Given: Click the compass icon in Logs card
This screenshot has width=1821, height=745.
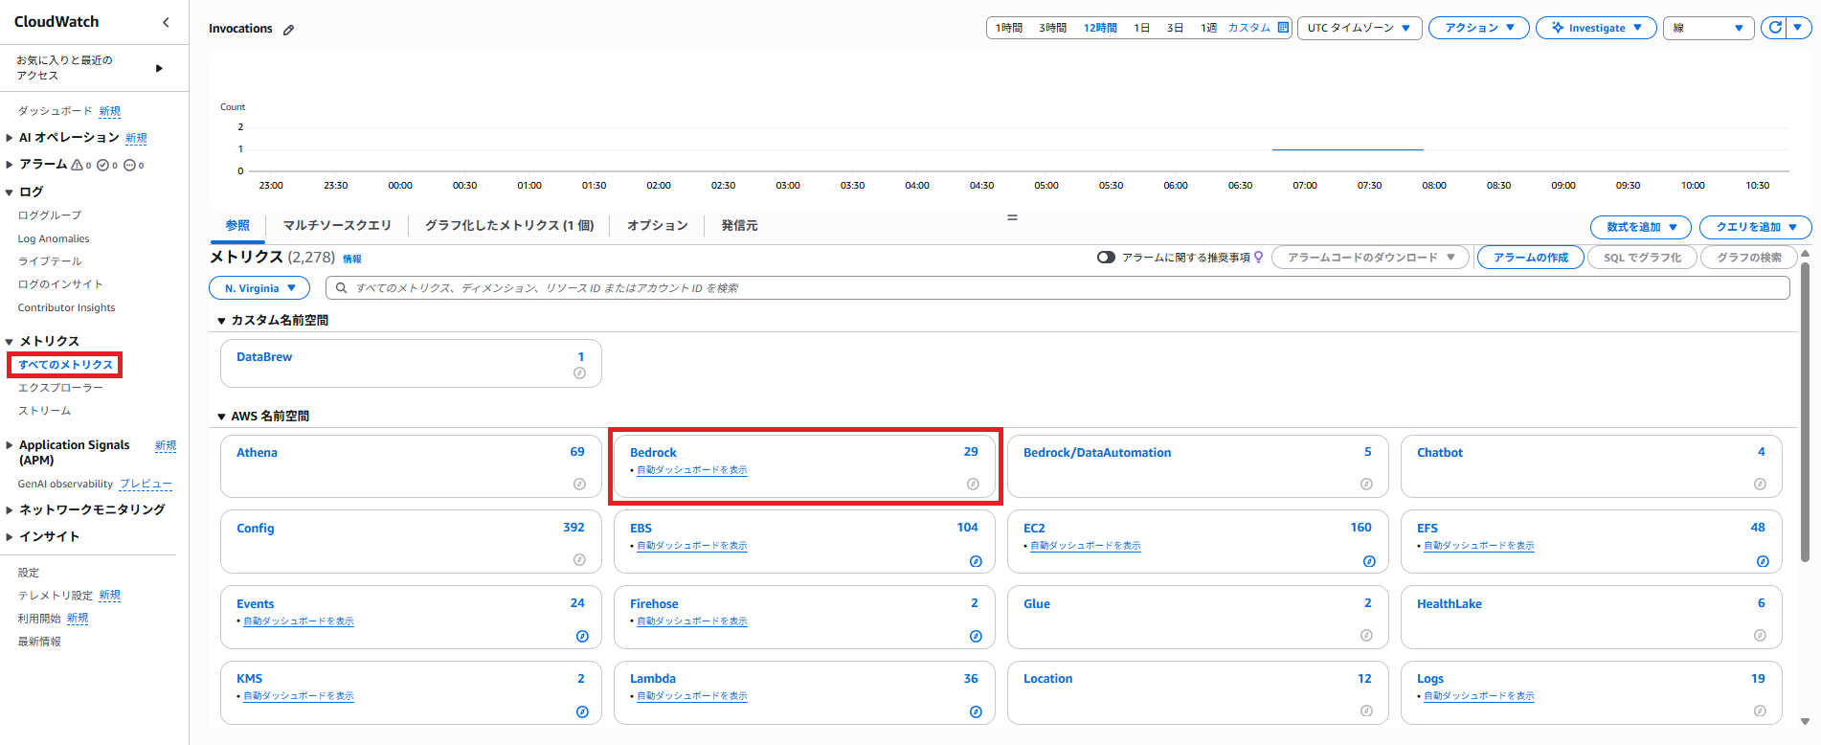Looking at the screenshot, I should [1760, 711].
